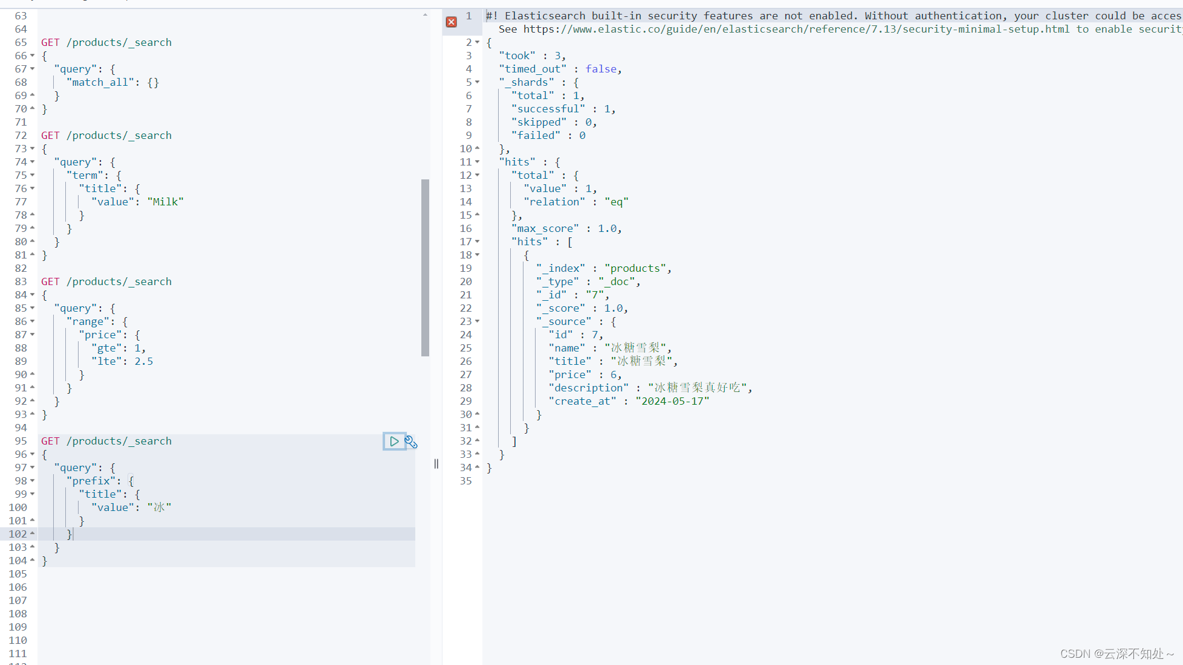
Task: Collapse the query block at editor line 67
Action: click(33, 69)
